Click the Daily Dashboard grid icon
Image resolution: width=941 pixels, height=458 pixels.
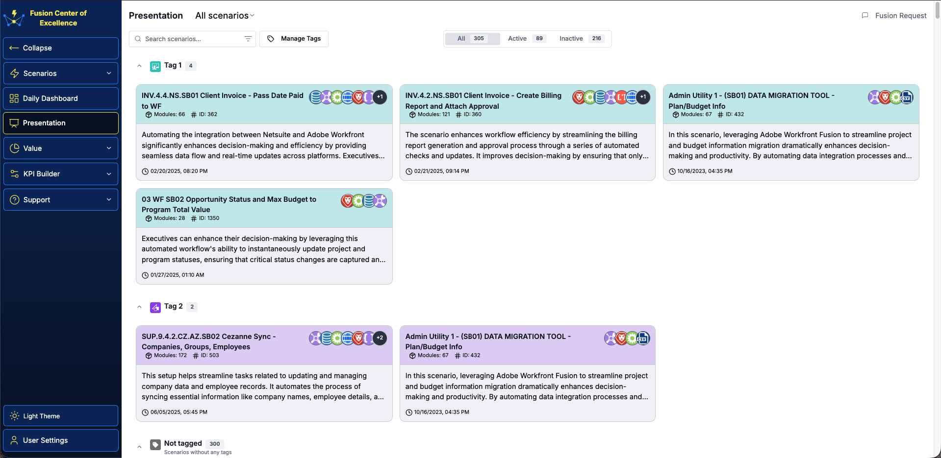tap(14, 98)
